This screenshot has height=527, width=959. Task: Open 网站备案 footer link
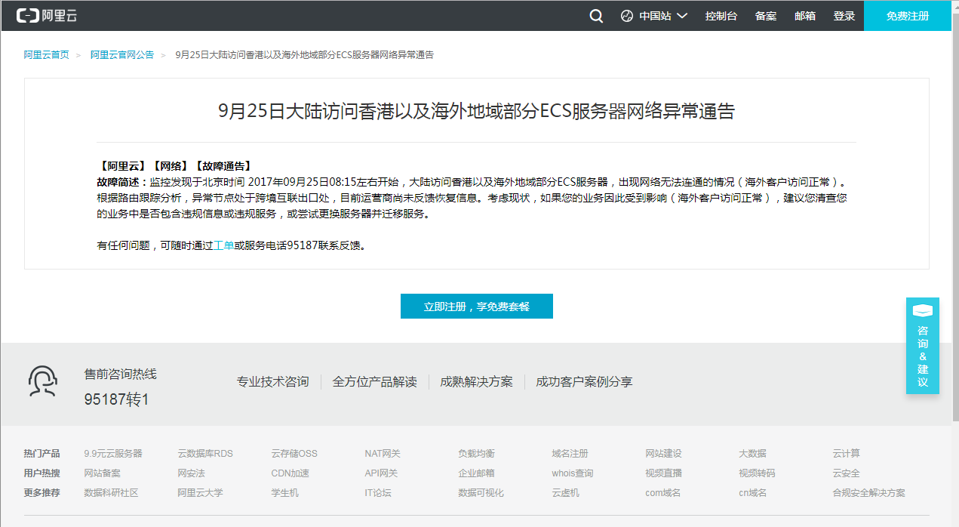pos(102,473)
